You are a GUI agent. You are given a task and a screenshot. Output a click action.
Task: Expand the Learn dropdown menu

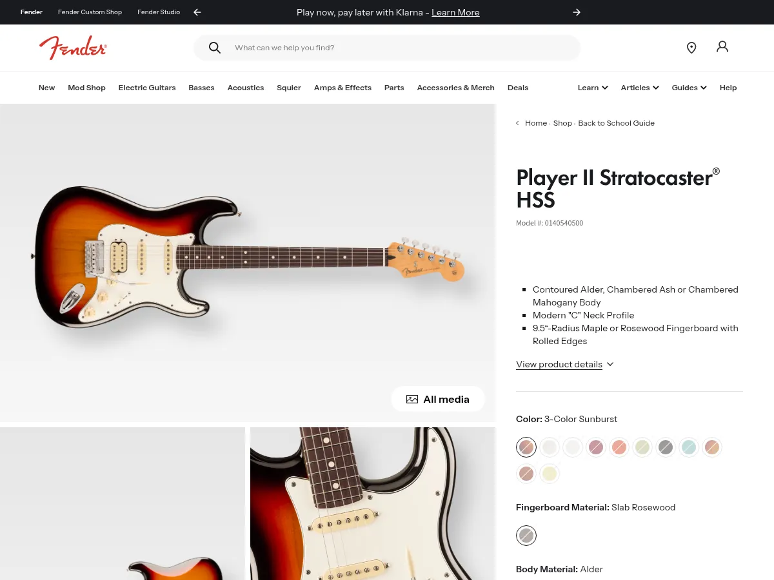pos(592,88)
